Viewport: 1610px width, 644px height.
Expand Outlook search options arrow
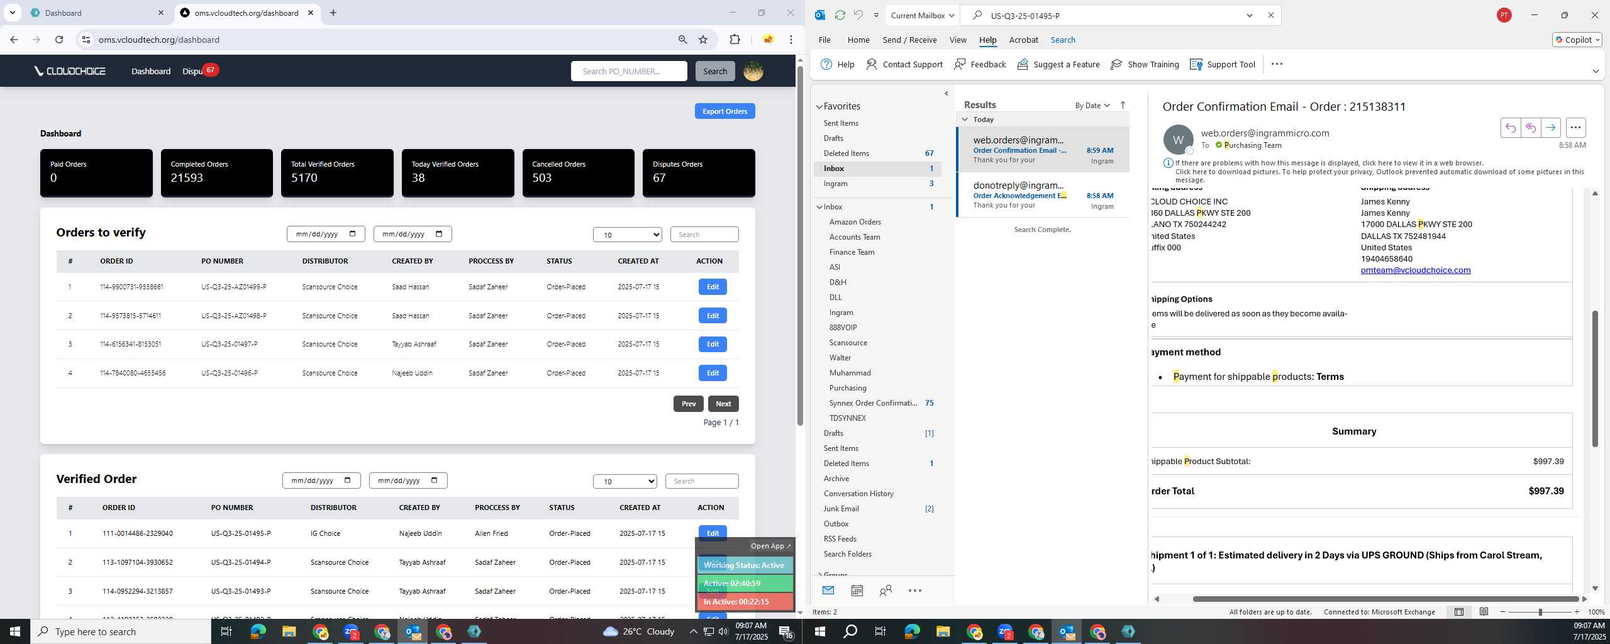click(x=1250, y=15)
